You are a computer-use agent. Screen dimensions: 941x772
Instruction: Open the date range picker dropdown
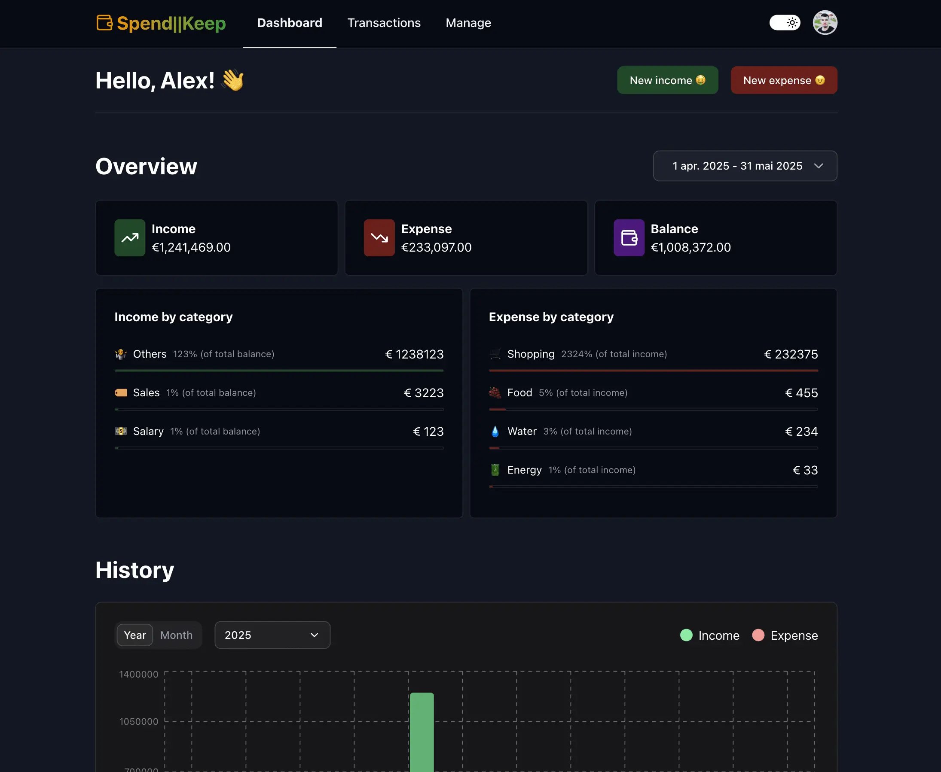tap(737, 166)
